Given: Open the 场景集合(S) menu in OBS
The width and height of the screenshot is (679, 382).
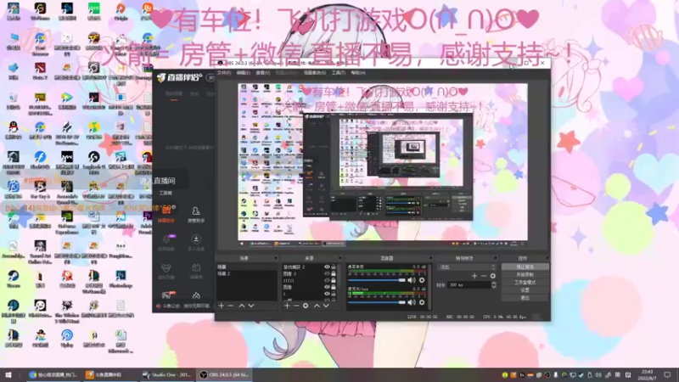Looking at the screenshot, I should (315, 73).
